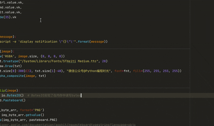Click the font size value 20
This screenshot has width=214, height=126.
105,61
